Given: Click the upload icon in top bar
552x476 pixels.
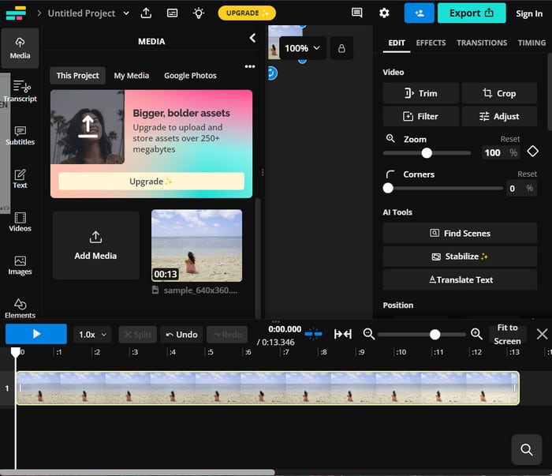Looking at the screenshot, I should coord(146,13).
